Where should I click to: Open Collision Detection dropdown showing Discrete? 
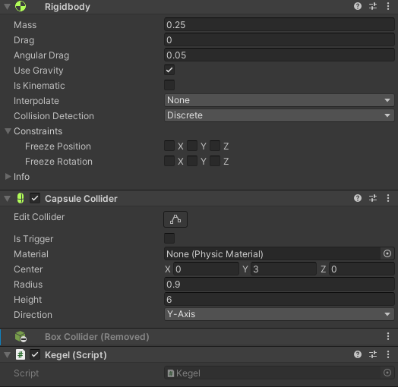pos(280,115)
